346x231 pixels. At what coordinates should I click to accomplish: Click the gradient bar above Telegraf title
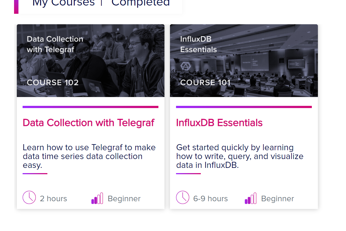[90, 107]
